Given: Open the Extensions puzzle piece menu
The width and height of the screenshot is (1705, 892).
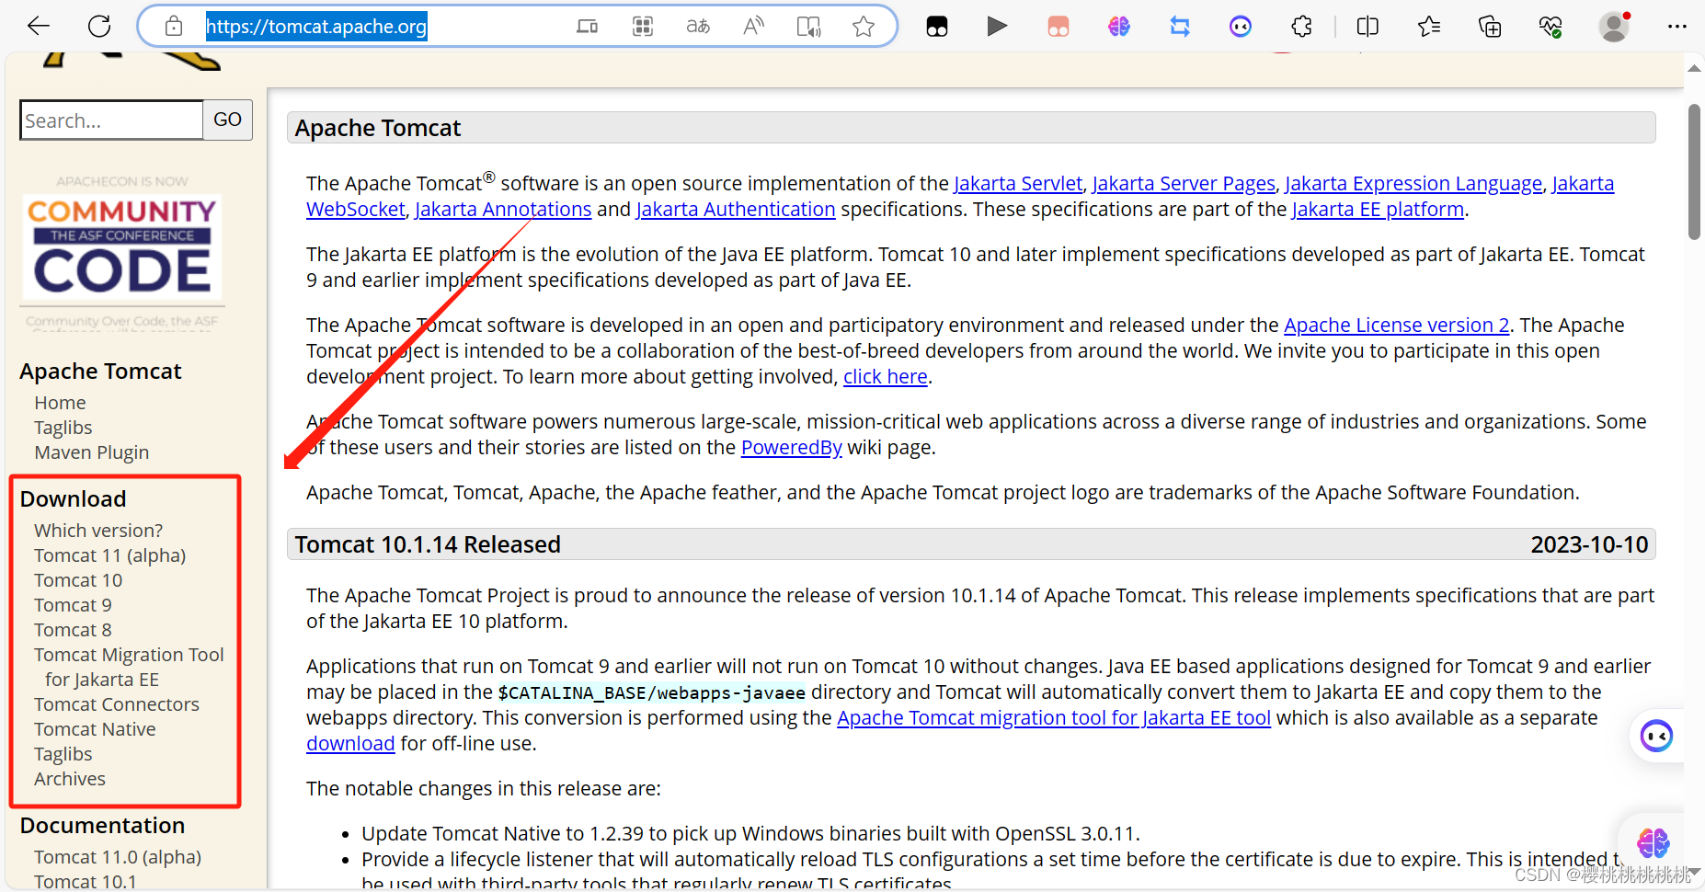Looking at the screenshot, I should [x=1302, y=27].
